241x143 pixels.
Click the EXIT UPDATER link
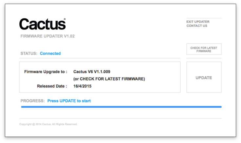pos(198,22)
